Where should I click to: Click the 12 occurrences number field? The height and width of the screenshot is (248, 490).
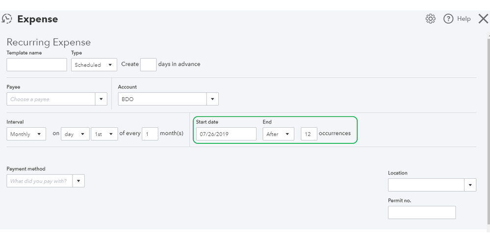tap(309, 134)
